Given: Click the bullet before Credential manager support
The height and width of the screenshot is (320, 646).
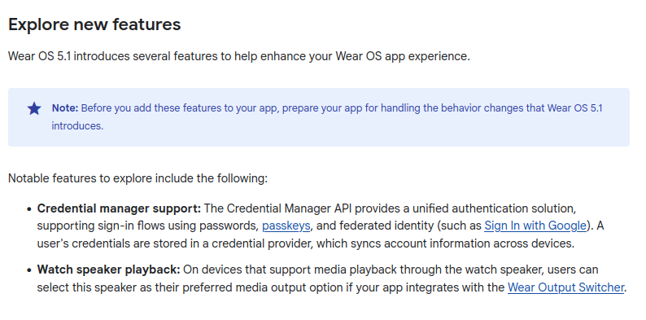Looking at the screenshot, I should [28, 209].
